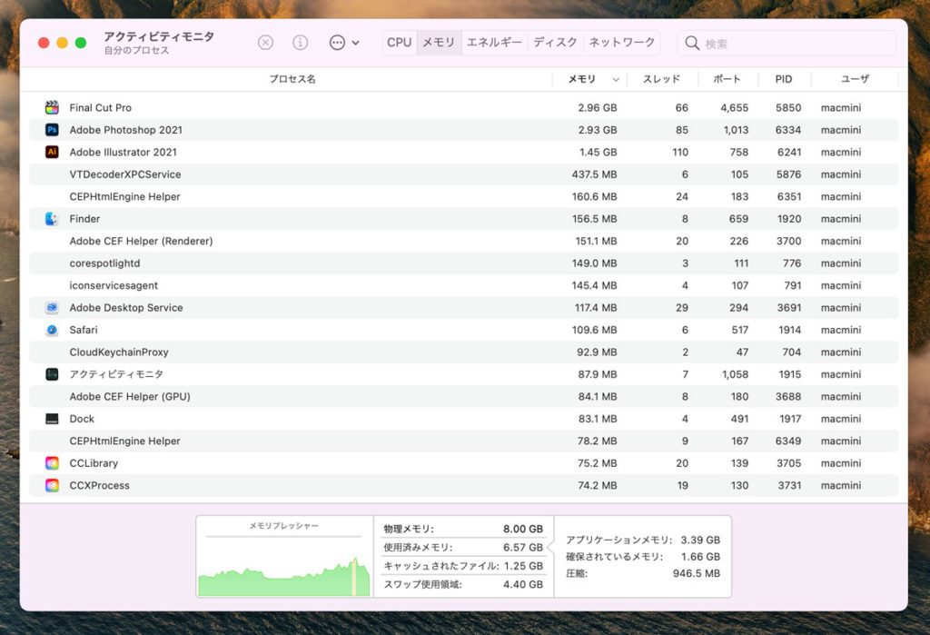
Task: Click the CCXProcess process name
Action: point(100,485)
